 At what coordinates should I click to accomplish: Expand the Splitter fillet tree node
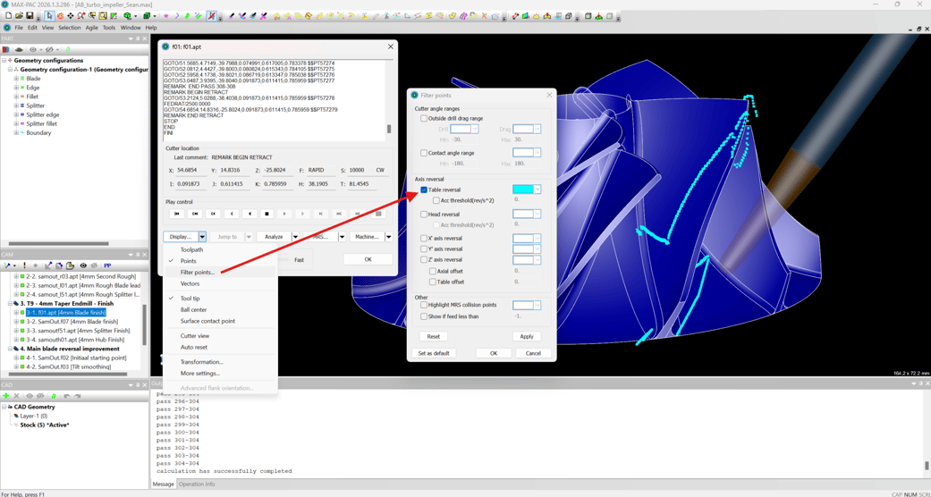(16, 123)
